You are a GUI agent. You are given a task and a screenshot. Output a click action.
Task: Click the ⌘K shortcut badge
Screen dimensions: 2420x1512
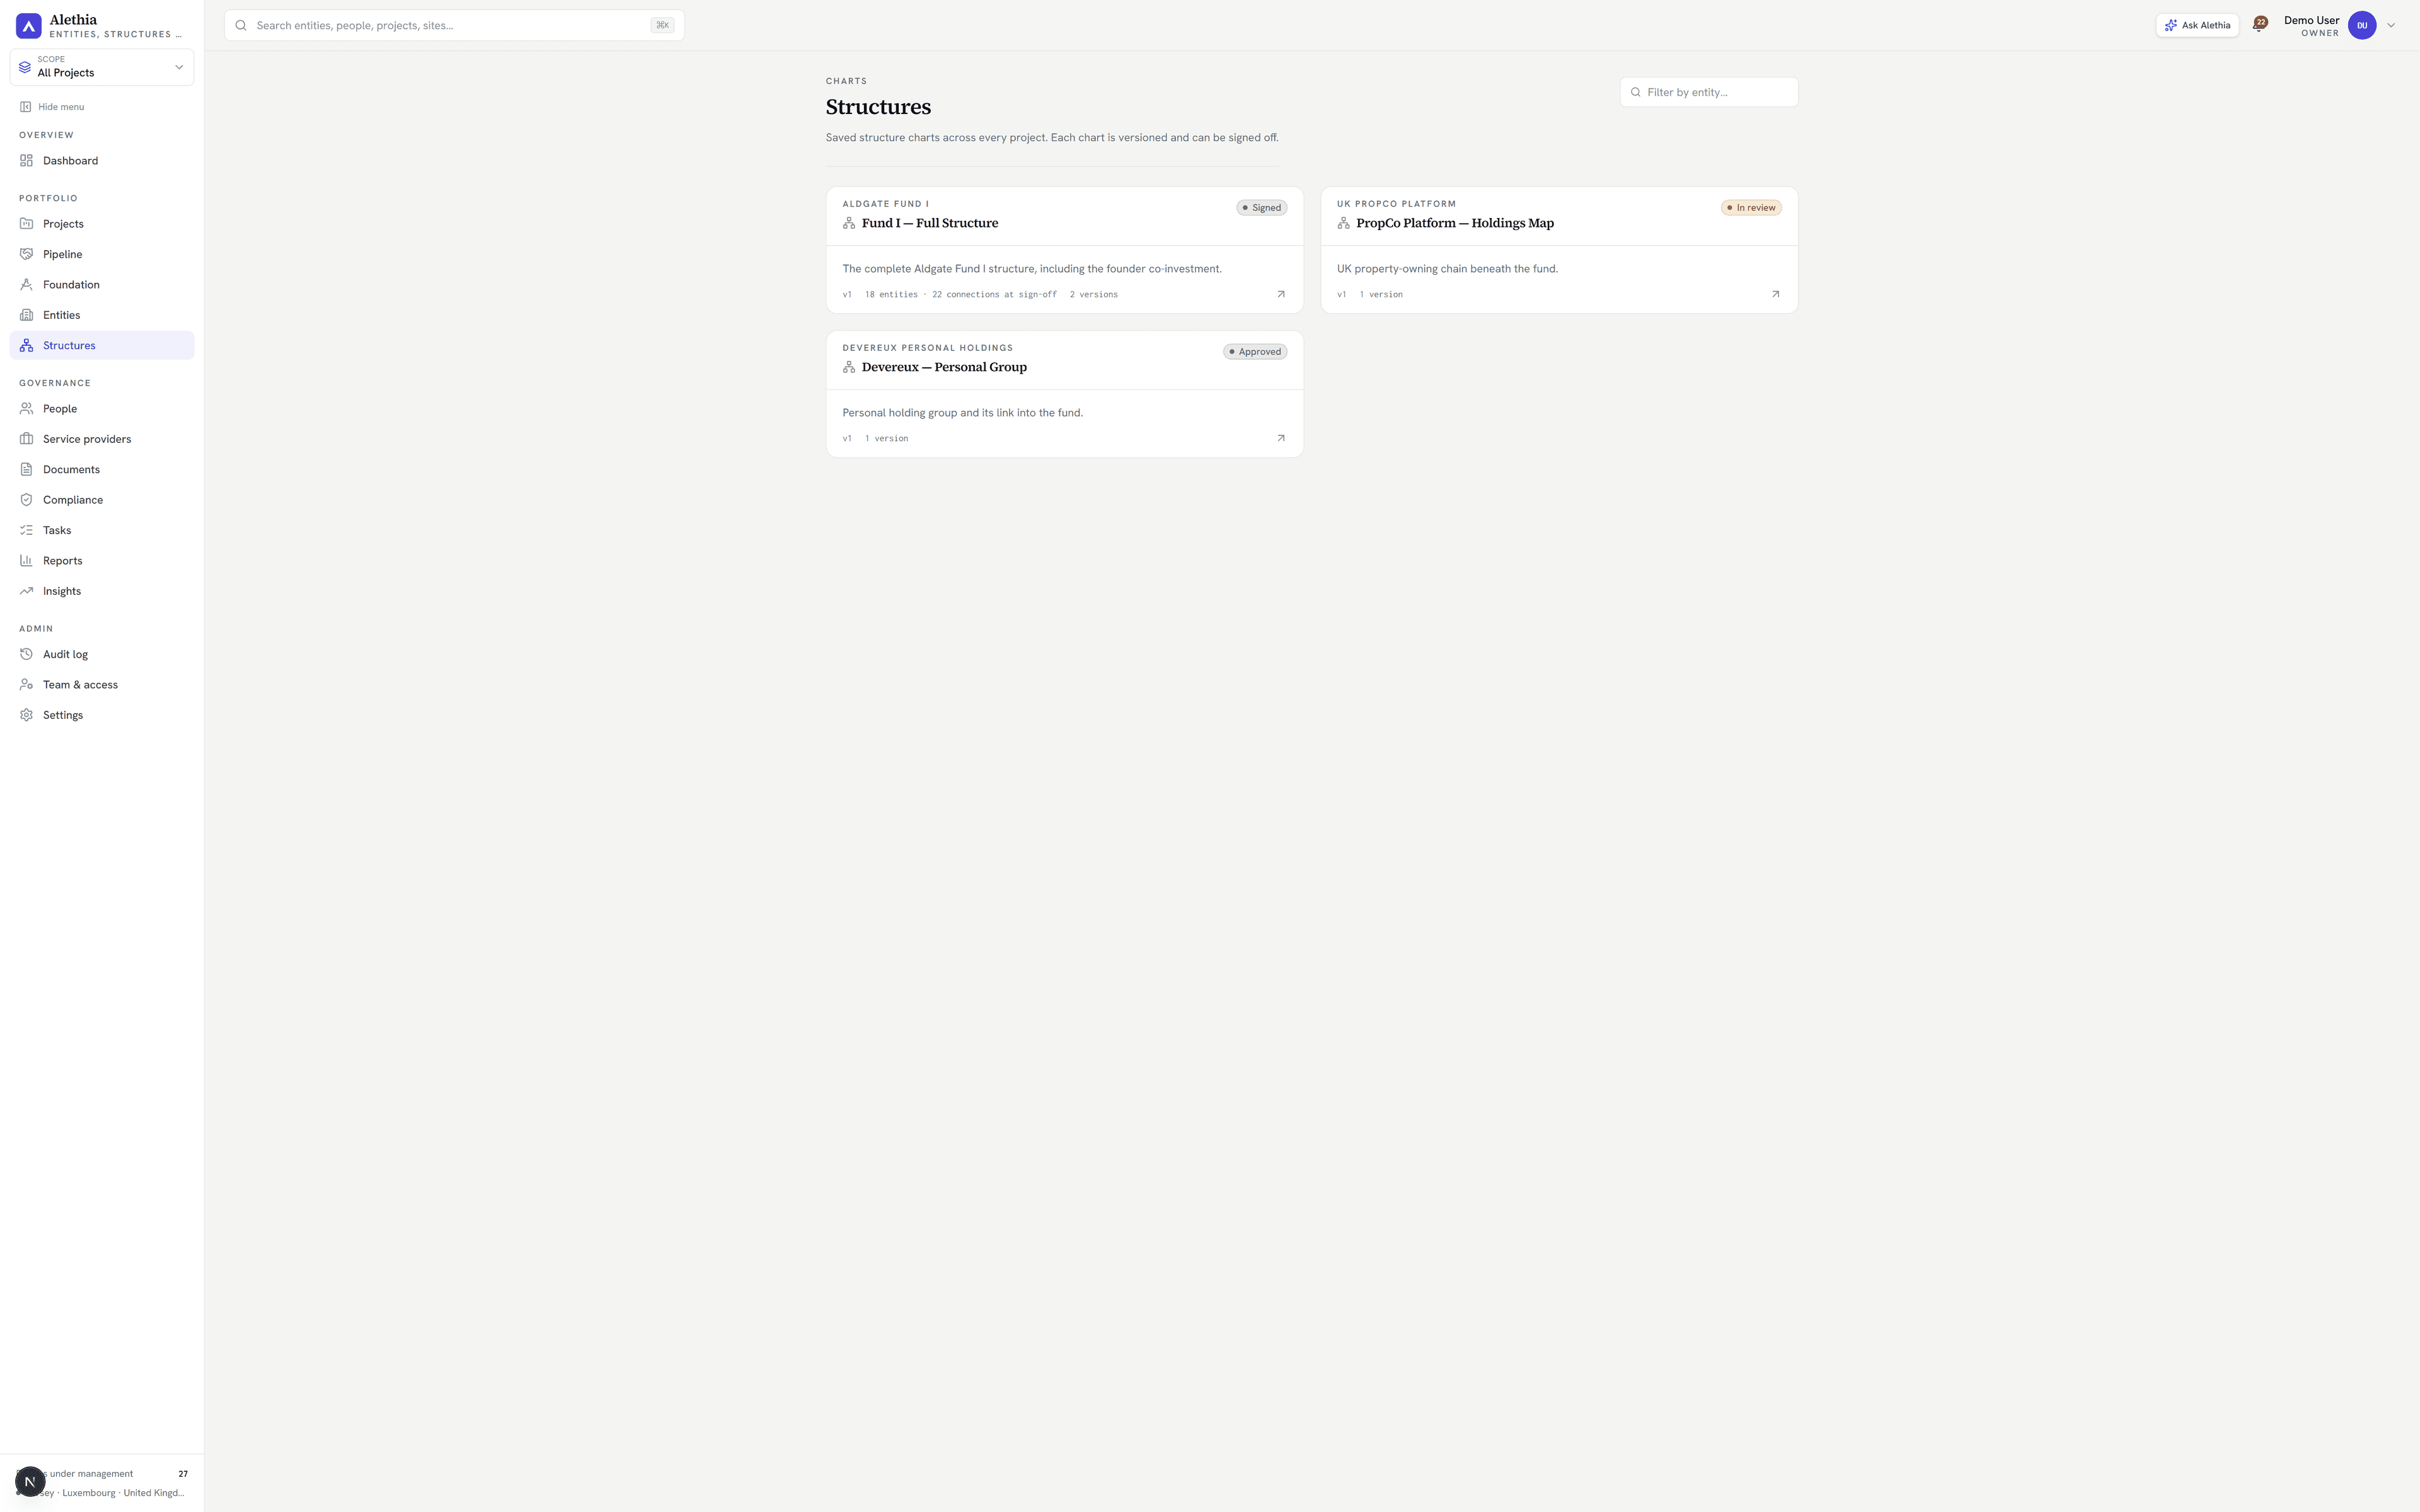(662, 25)
